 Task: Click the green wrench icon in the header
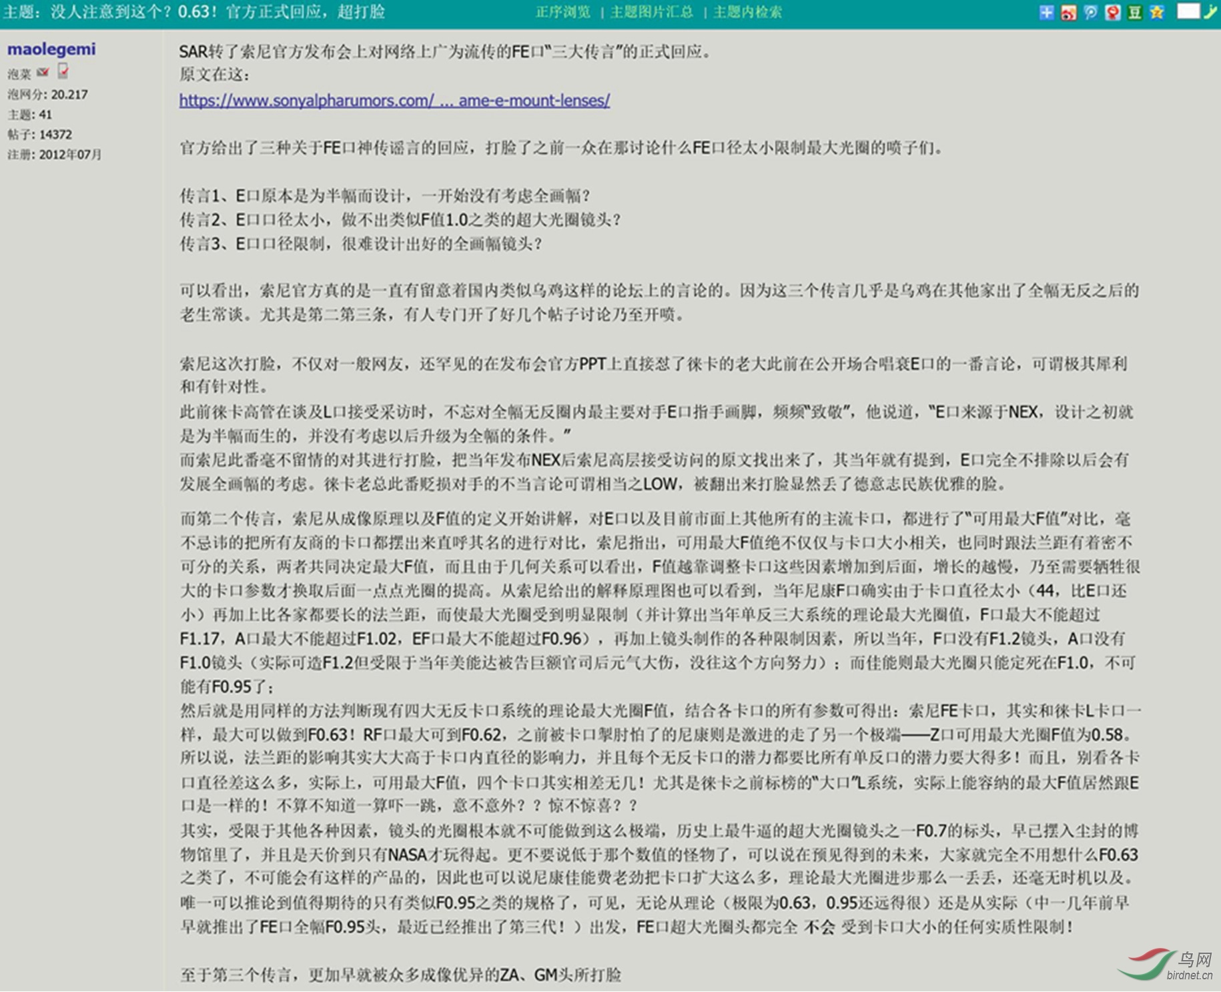point(1210,11)
